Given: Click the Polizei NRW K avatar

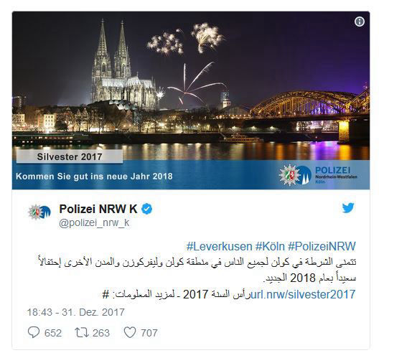Looking at the screenshot, I should point(39,212).
